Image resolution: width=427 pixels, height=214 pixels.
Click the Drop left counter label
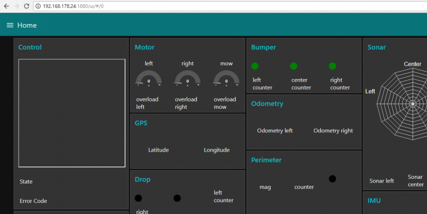point(224,196)
